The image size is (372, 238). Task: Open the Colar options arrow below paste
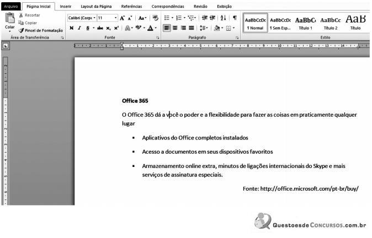click(10, 31)
